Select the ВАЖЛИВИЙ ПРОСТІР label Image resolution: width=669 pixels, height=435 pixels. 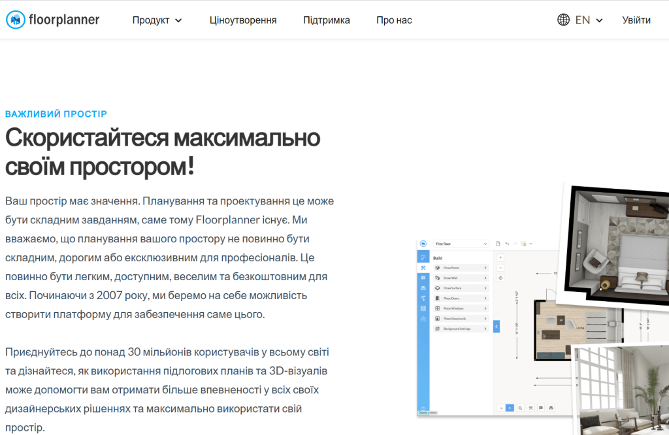coord(56,114)
